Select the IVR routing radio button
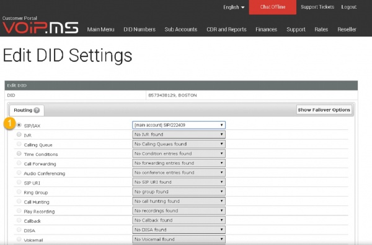Viewport: 372px width, 245px height. coord(19,134)
